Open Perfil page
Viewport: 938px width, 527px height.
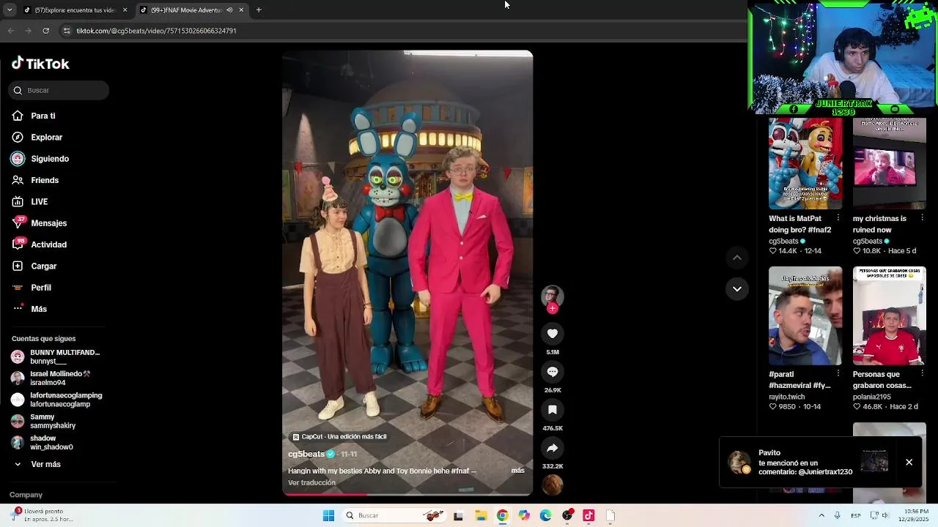(40, 288)
